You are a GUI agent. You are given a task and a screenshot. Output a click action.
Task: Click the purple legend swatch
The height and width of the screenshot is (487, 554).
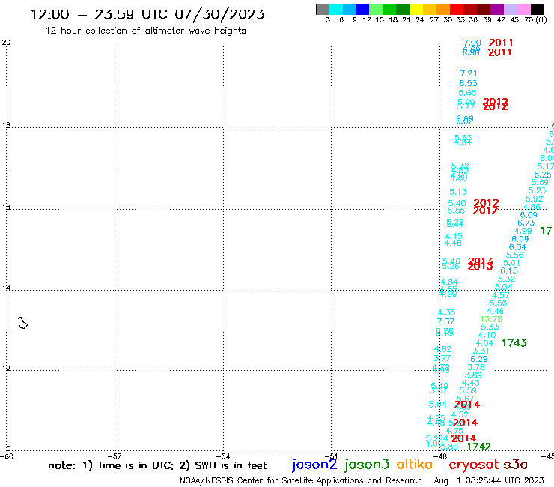(497, 9)
